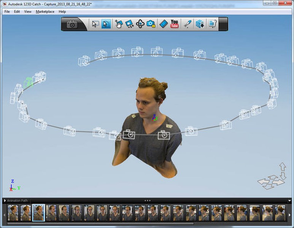Open the YouTube export tool

tap(174, 24)
